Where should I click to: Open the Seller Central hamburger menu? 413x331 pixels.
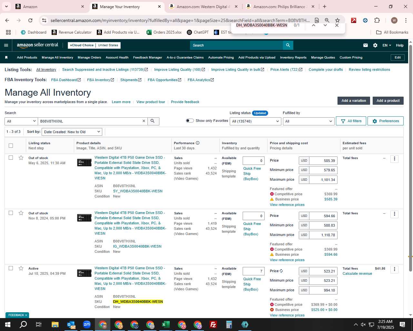click(6, 45)
